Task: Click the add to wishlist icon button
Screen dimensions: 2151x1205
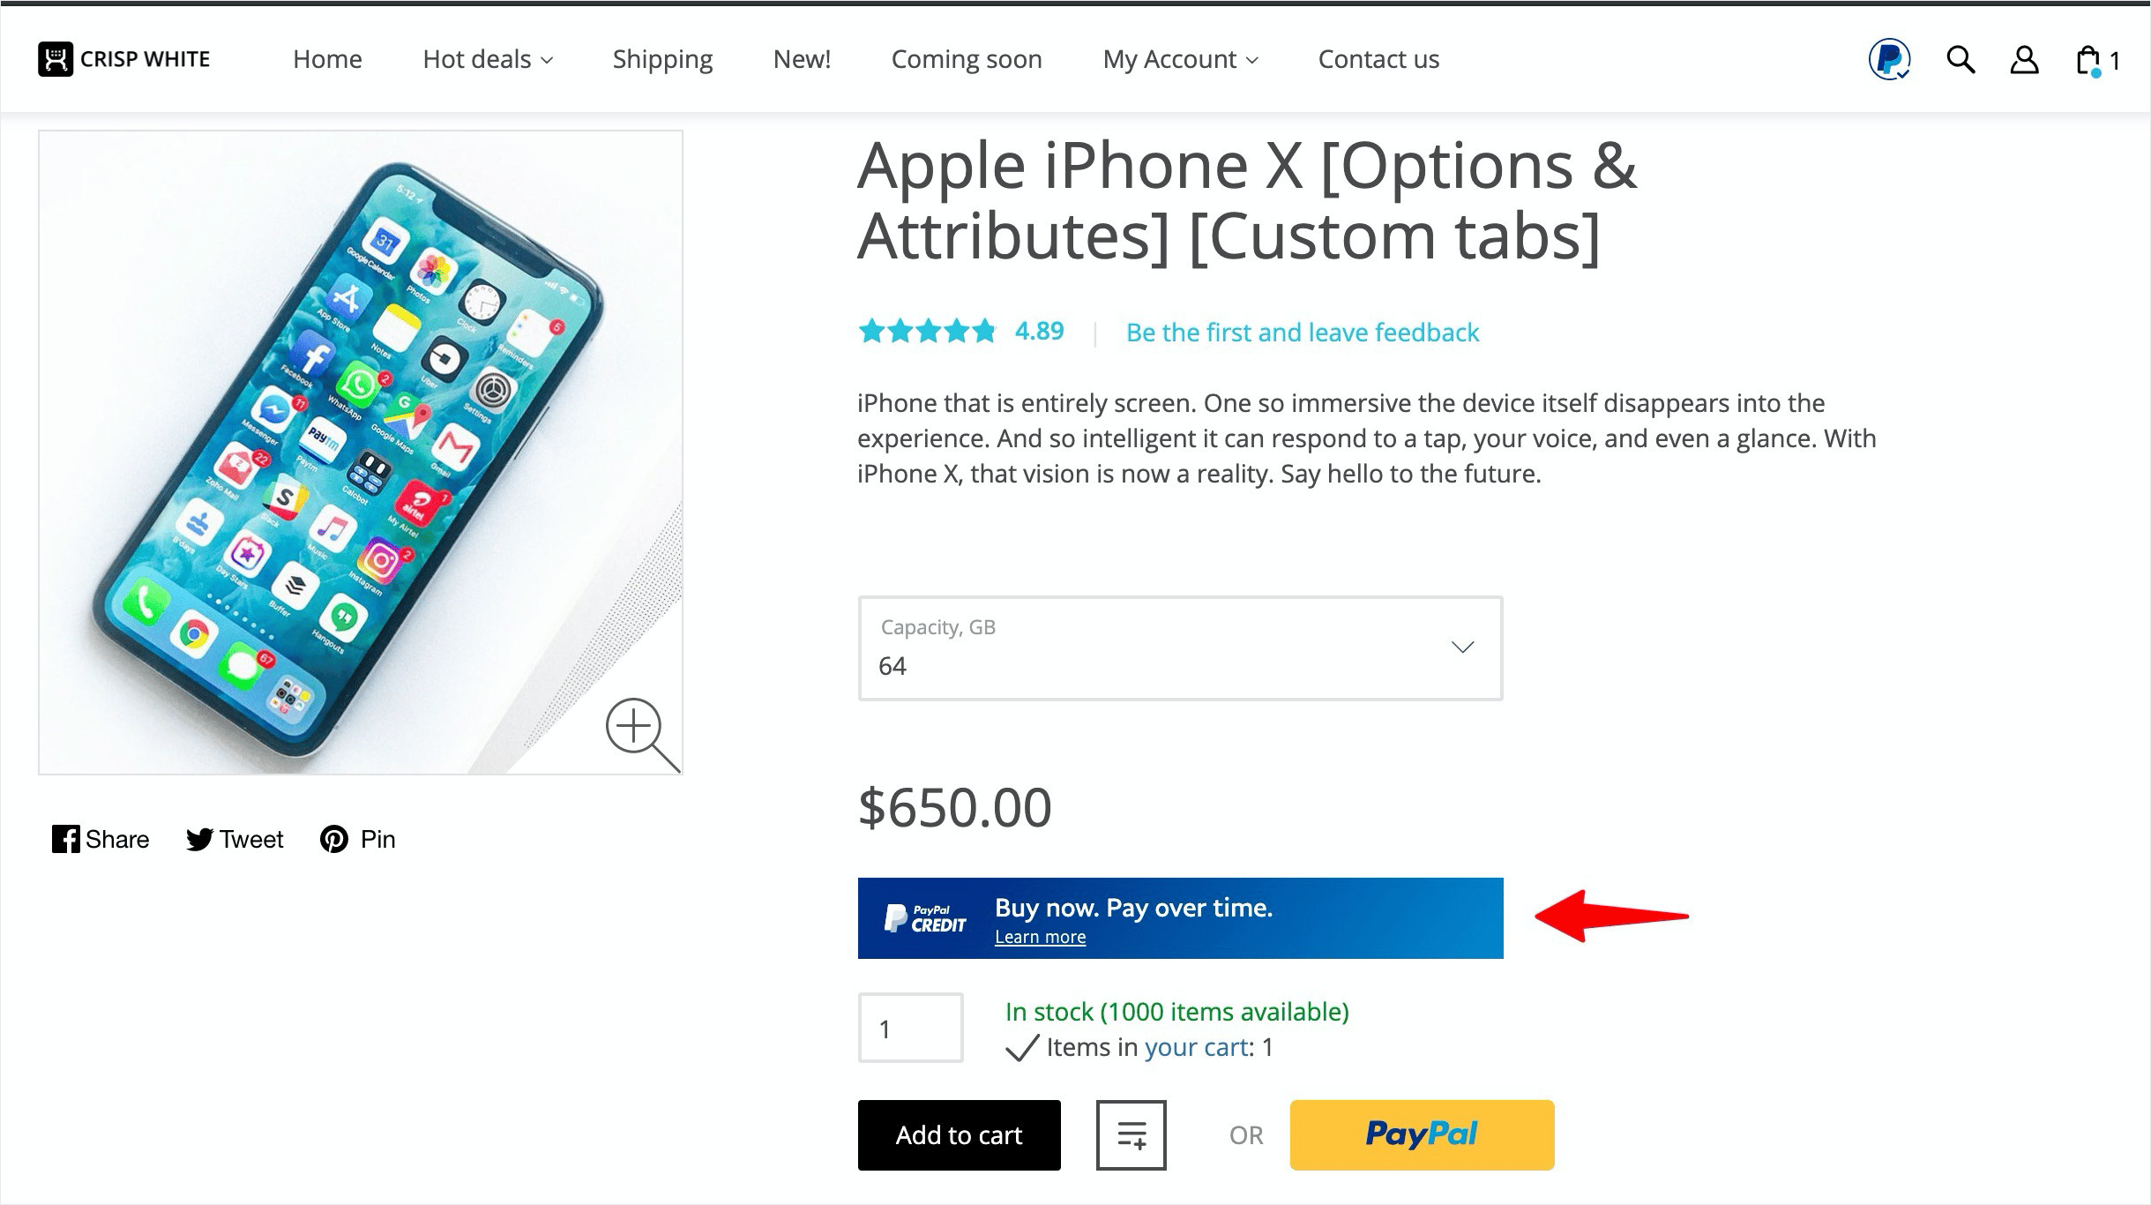Action: point(1131,1135)
